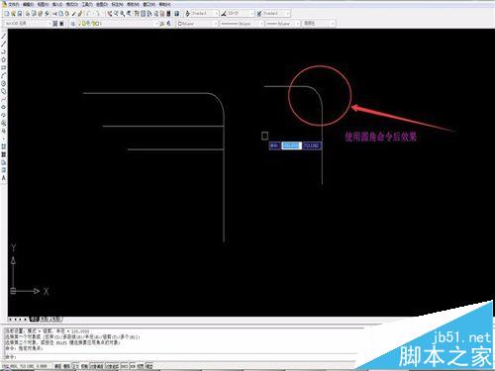
Task: Select the Rectangle tool in draw toolbar
Action: [x=4, y=67]
